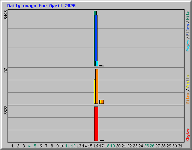Click the KBytes legend label
Image resolution: width=192 pixels, height=150 pixels.
pos(187,135)
